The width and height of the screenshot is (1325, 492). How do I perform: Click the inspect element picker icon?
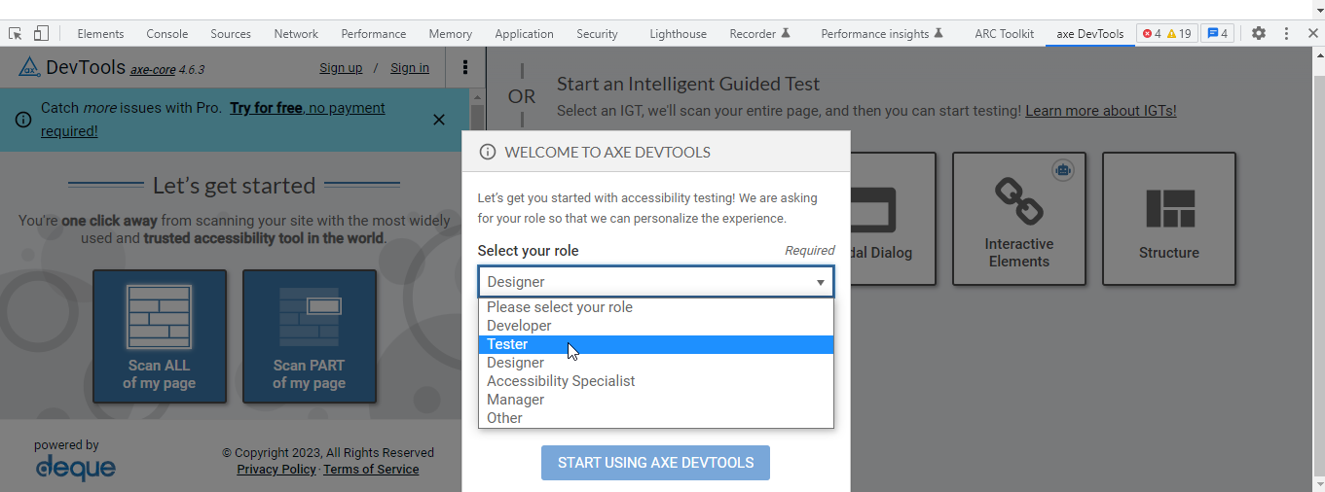click(x=16, y=33)
